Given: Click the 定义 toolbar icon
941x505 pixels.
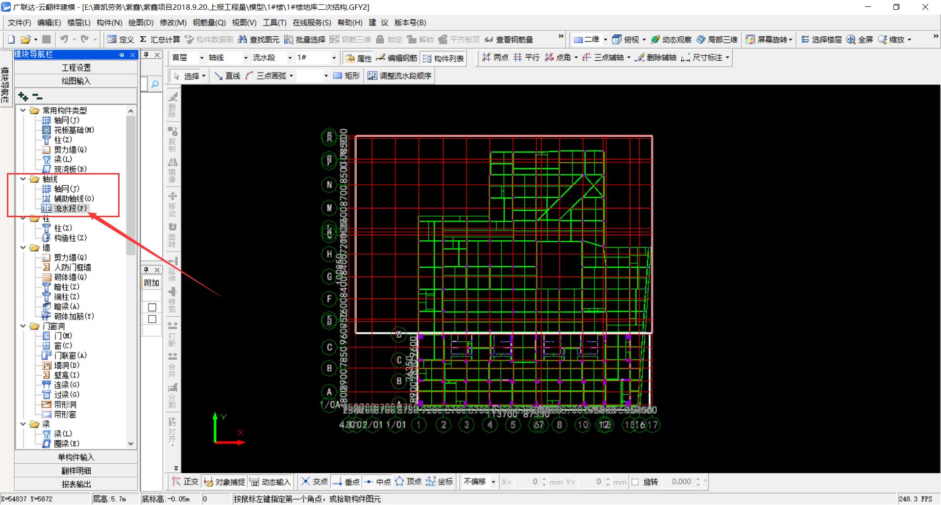Looking at the screenshot, I should pyautogui.click(x=112, y=39).
